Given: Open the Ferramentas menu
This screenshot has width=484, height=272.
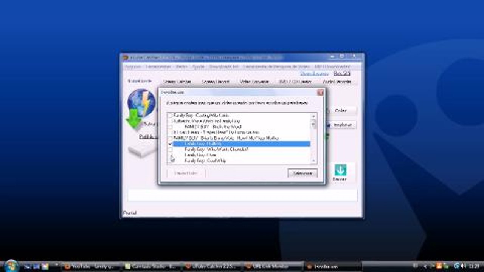Looking at the screenshot, I should tap(158, 66).
